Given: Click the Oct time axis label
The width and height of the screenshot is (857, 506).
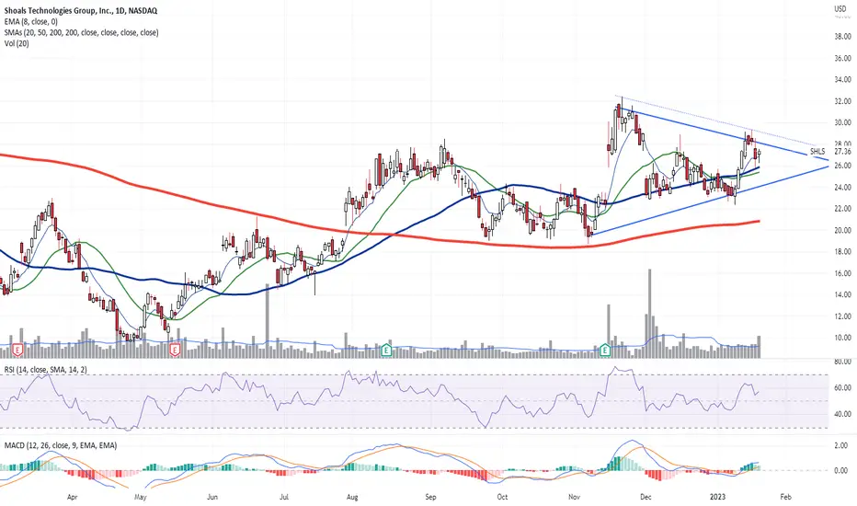Looking at the screenshot, I should click(x=502, y=497).
